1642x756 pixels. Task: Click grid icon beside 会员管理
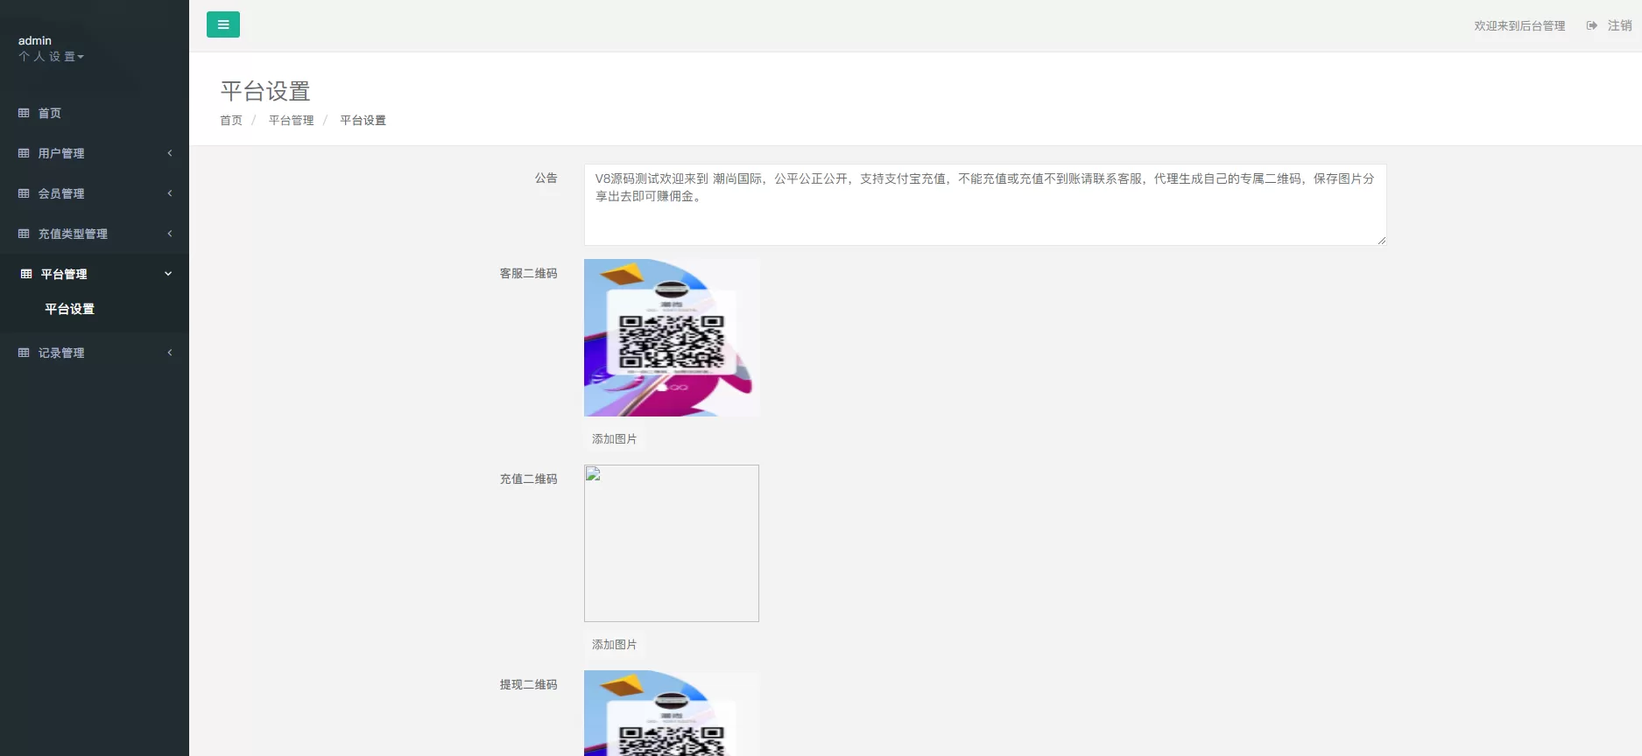coord(24,193)
